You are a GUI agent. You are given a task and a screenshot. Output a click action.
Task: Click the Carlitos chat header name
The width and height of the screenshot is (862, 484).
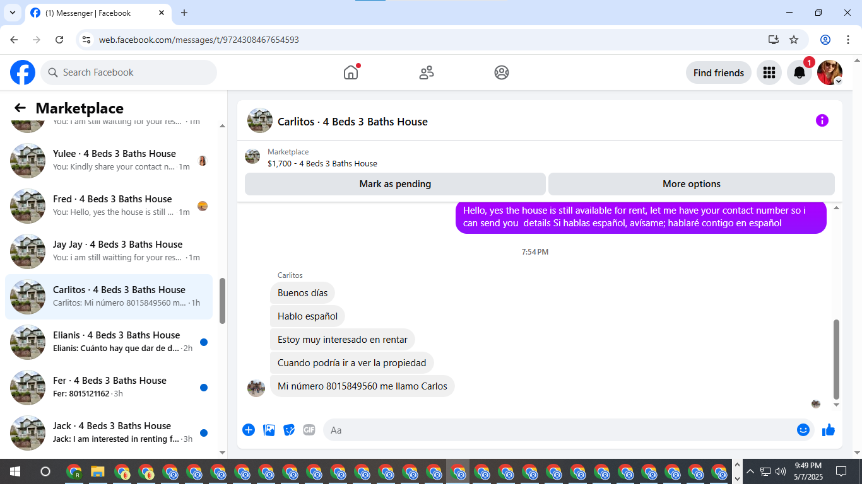[x=353, y=122]
